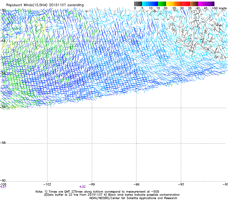Click the '-99' longitude label

point(92,184)
